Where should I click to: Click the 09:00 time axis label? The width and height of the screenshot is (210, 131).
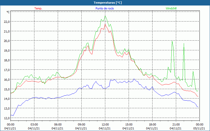tap(81, 124)
